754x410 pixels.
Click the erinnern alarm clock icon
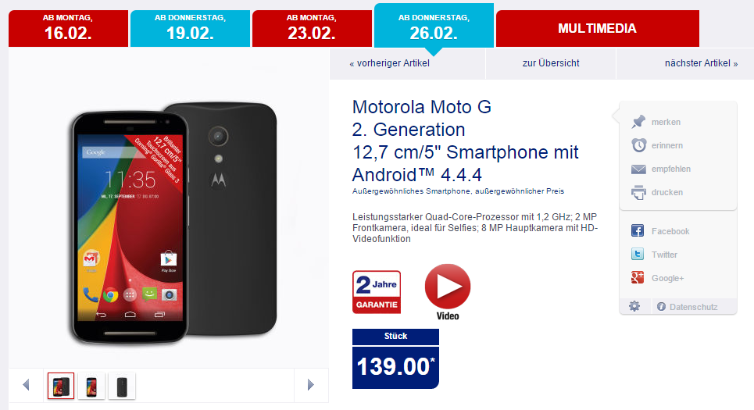coord(638,145)
